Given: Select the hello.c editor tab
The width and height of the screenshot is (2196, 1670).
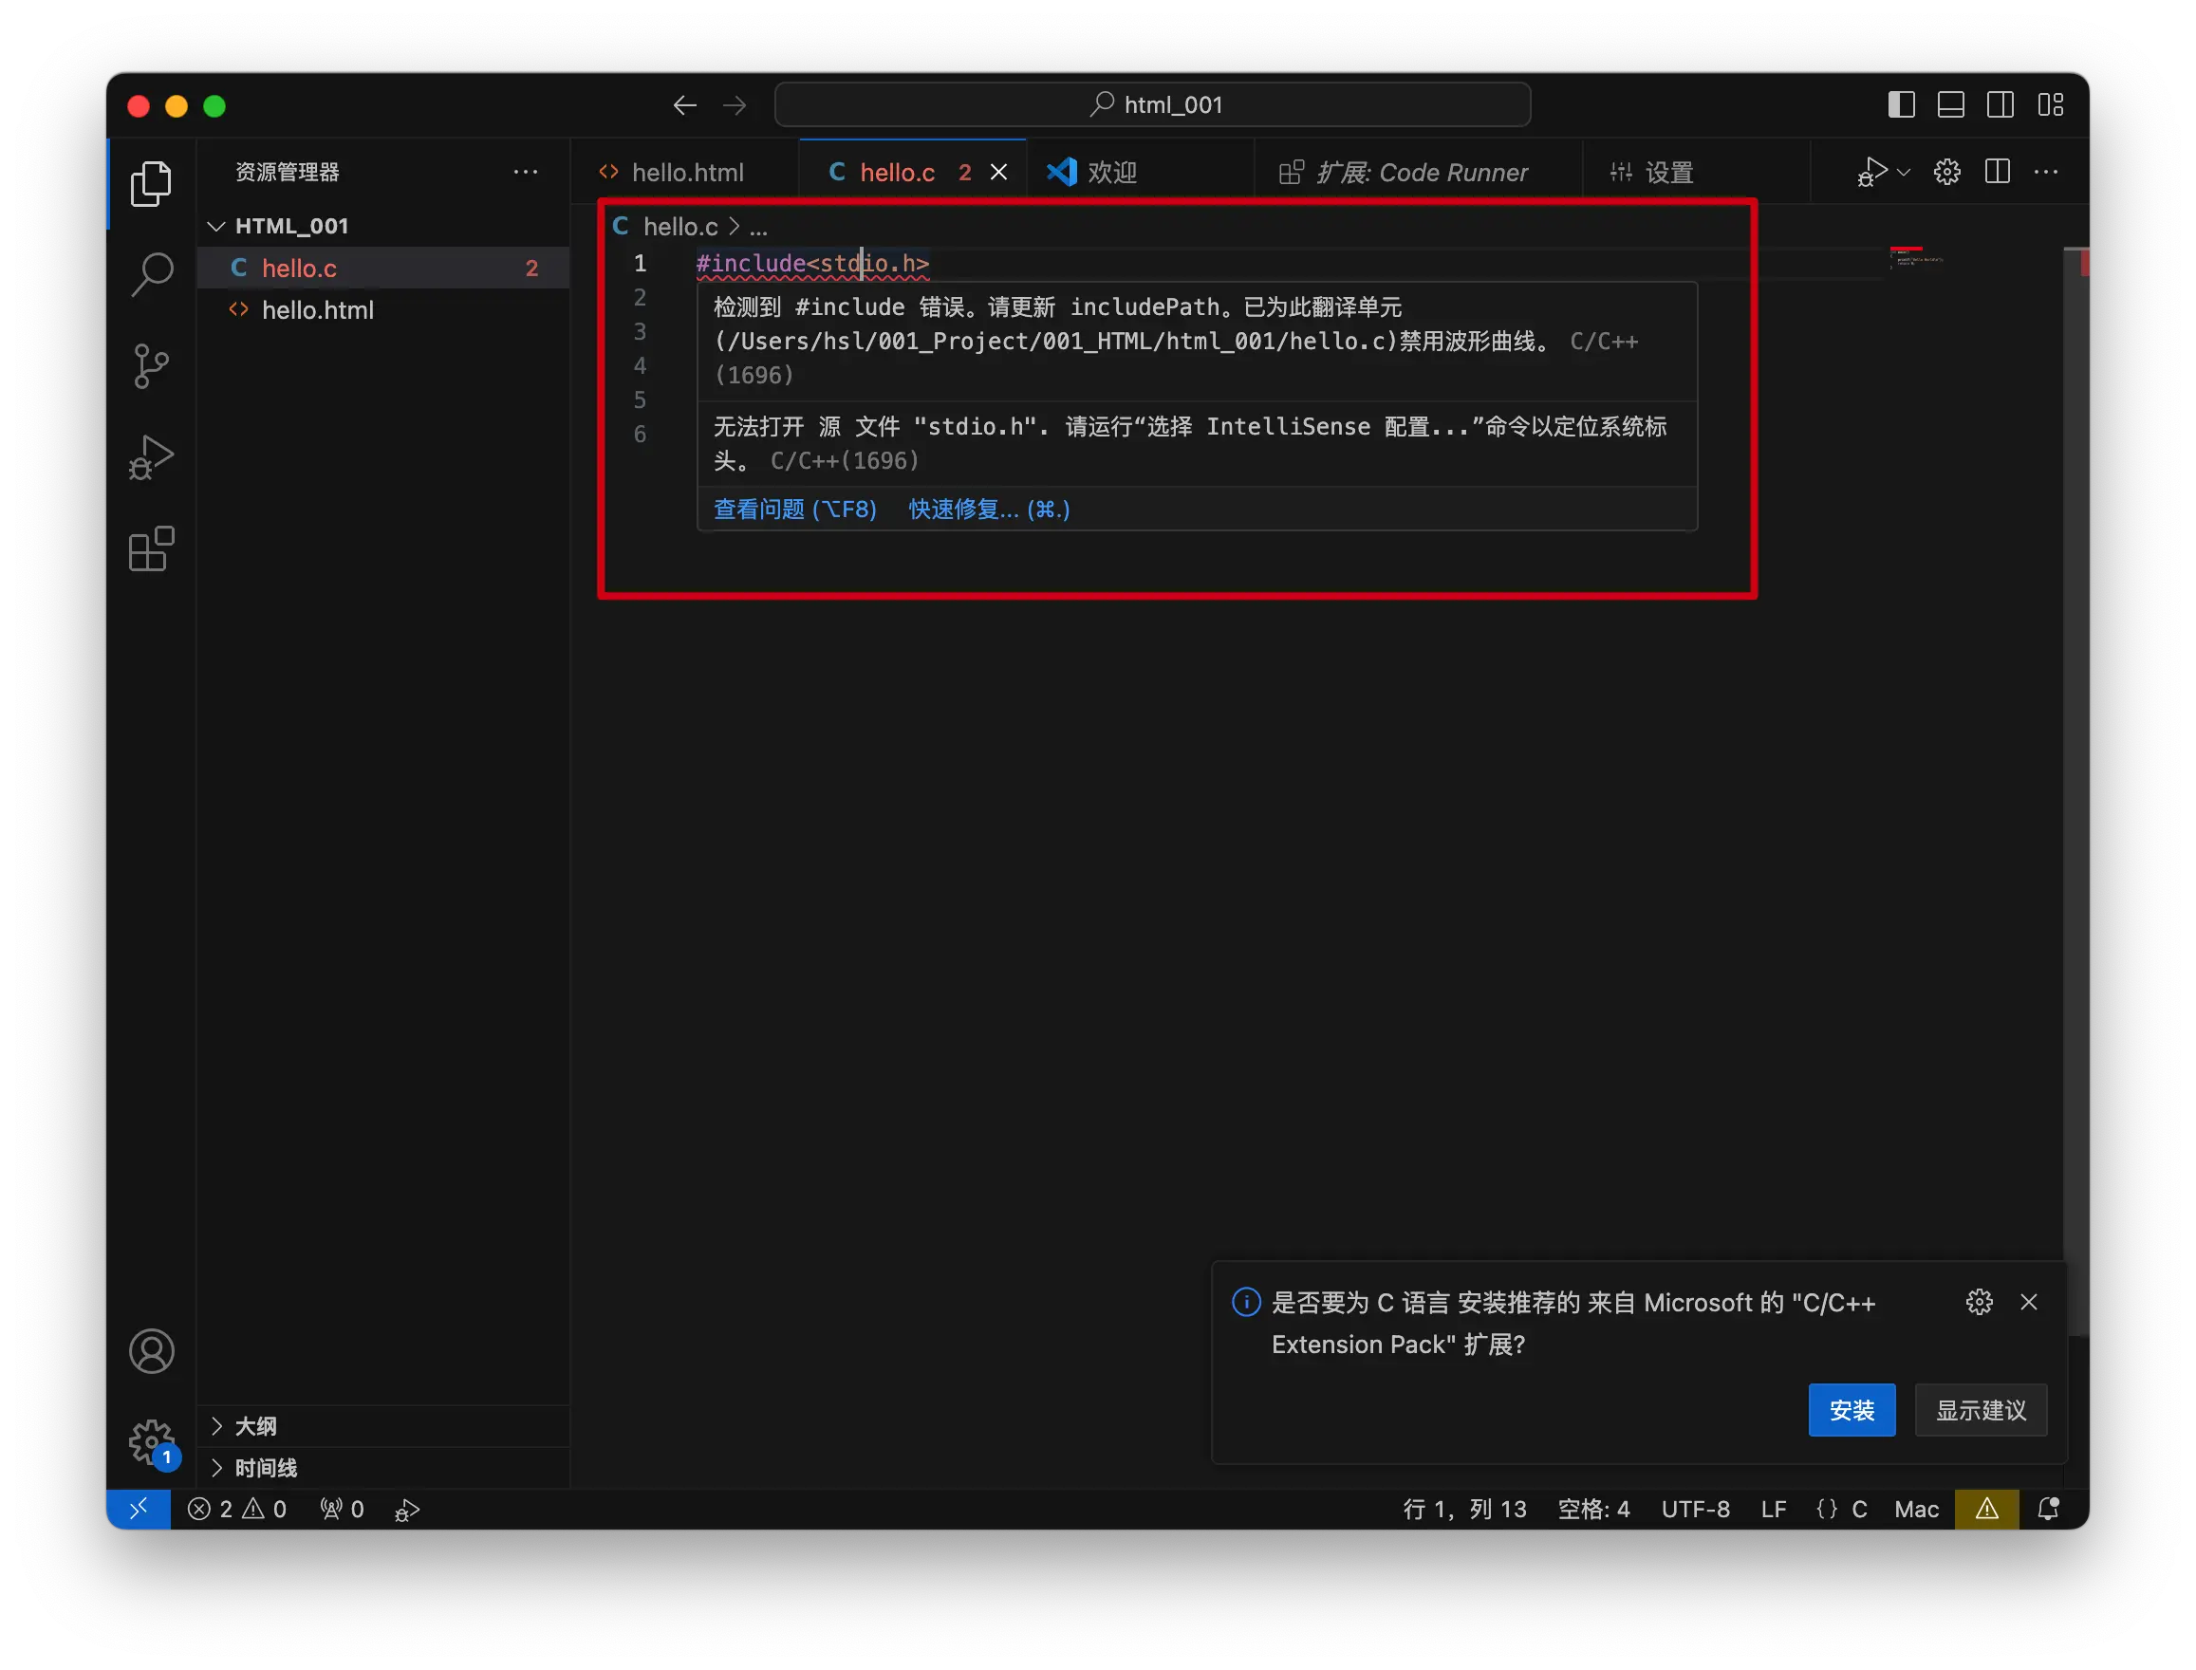Looking at the screenshot, I should coord(897,172).
